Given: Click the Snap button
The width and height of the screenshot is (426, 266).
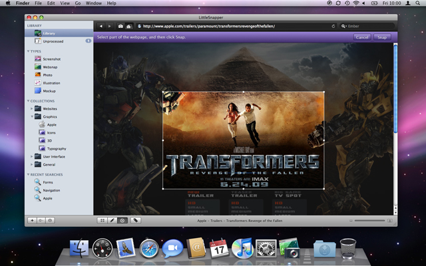Looking at the screenshot, I should (x=382, y=37).
